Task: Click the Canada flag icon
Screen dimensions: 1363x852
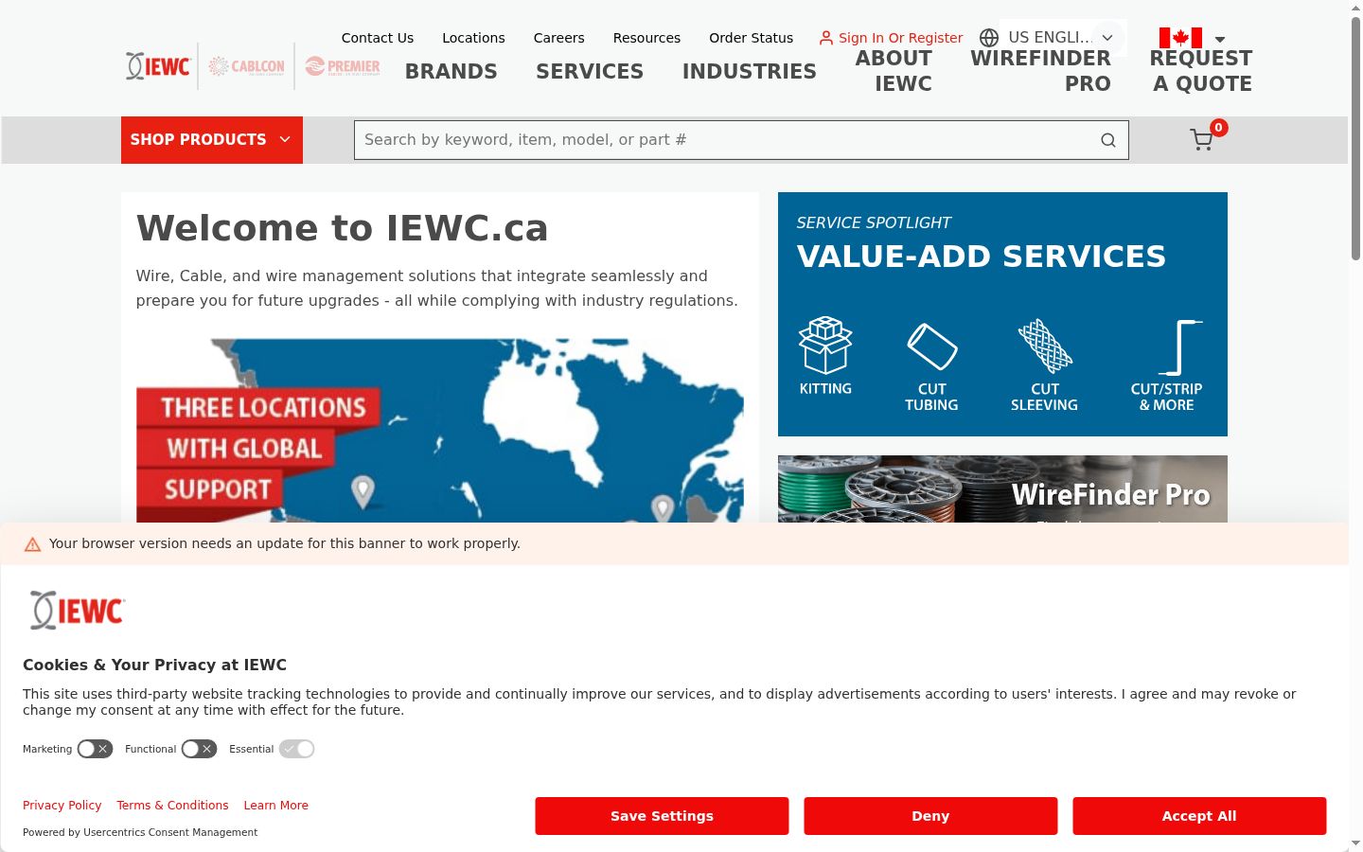Action: pos(1180,38)
